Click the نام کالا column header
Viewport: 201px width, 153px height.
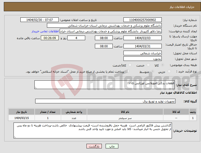[125, 112]
